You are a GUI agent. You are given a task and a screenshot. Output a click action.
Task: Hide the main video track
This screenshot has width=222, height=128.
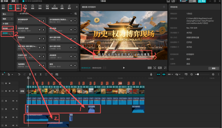(x=10, y=91)
